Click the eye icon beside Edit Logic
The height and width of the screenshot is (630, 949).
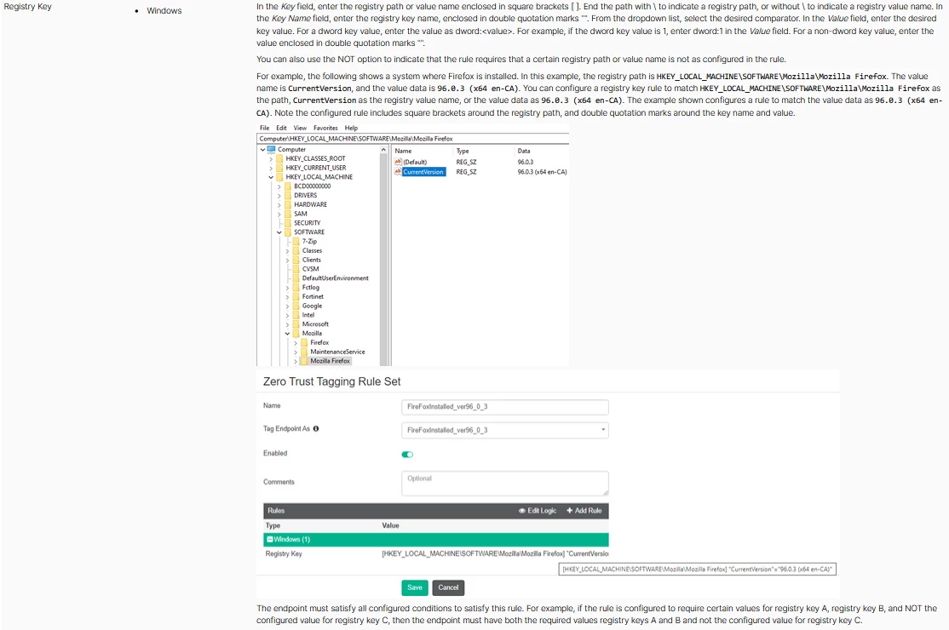coord(521,511)
